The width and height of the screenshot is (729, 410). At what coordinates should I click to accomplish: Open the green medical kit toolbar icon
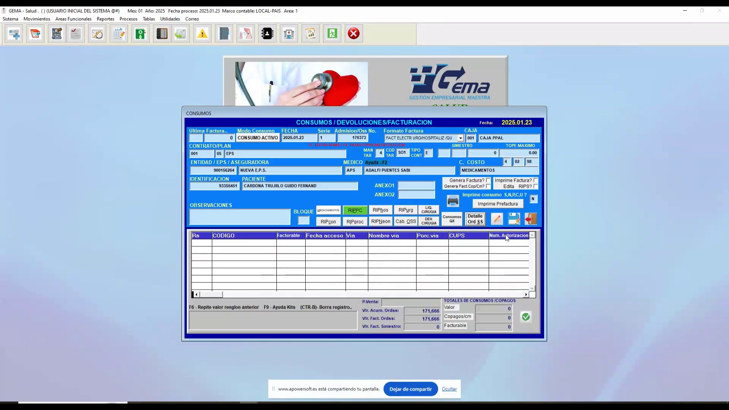click(140, 34)
